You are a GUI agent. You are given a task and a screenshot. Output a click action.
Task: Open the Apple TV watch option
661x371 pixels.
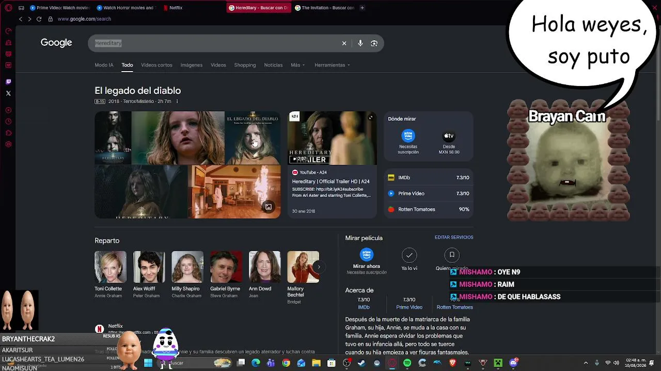coord(449,141)
